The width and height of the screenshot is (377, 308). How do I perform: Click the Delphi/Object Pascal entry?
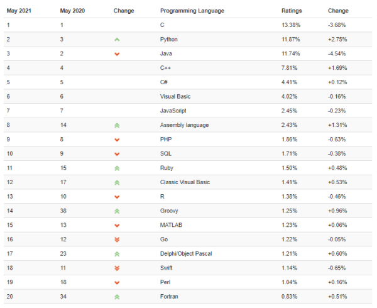(187, 253)
